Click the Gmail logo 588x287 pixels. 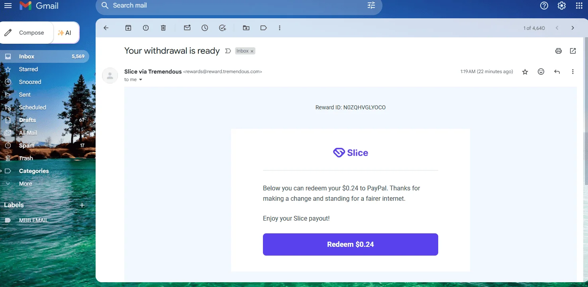(39, 6)
